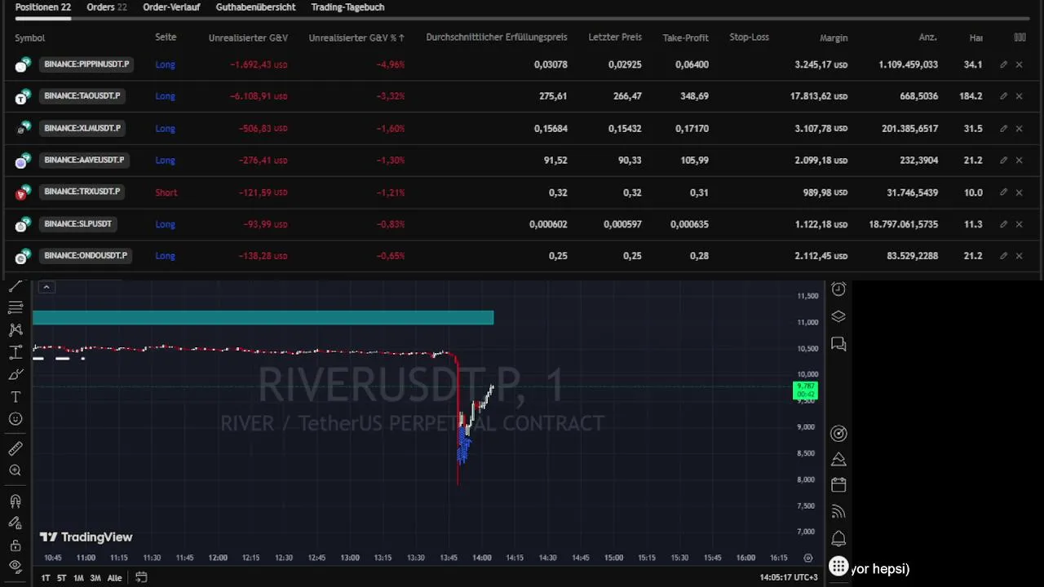Activate the zoom in tool
Screen dimensions: 1044x587
click(15, 470)
